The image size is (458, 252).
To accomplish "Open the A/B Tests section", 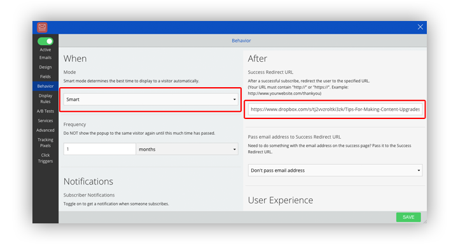I will pos(45,111).
